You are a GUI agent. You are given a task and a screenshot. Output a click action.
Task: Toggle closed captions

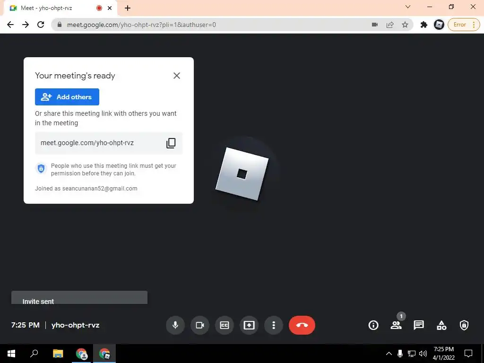pyautogui.click(x=225, y=325)
